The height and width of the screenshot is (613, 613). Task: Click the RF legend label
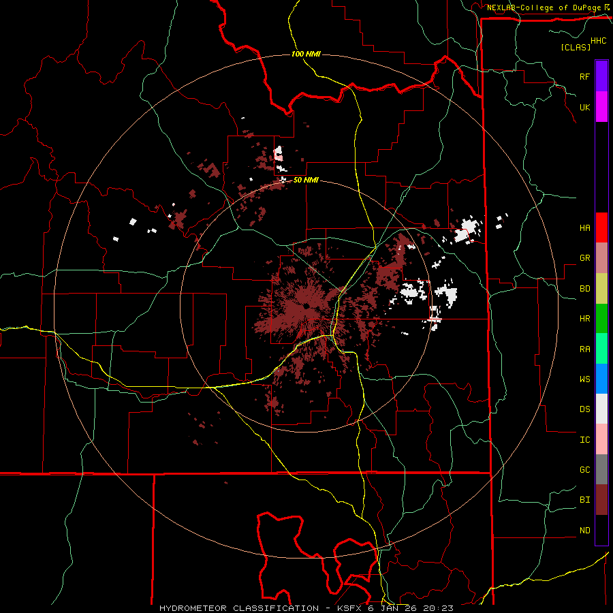(x=584, y=76)
